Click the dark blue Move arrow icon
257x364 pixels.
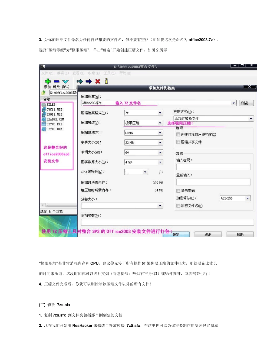tap(88, 82)
